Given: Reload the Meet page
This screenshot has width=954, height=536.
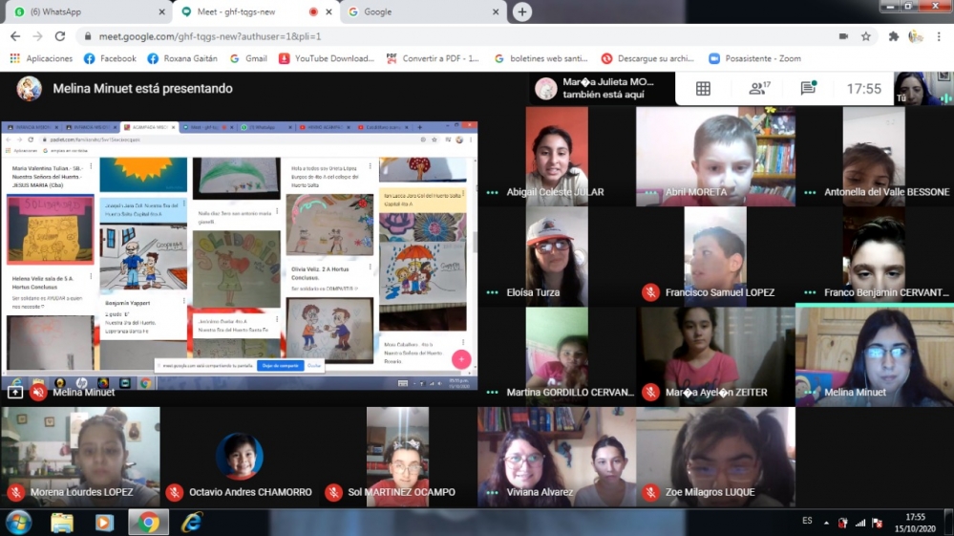Looking at the screenshot, I should [59, 36].
